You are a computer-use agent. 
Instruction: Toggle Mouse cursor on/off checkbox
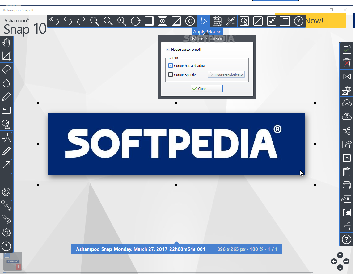(x=168, y=49)
